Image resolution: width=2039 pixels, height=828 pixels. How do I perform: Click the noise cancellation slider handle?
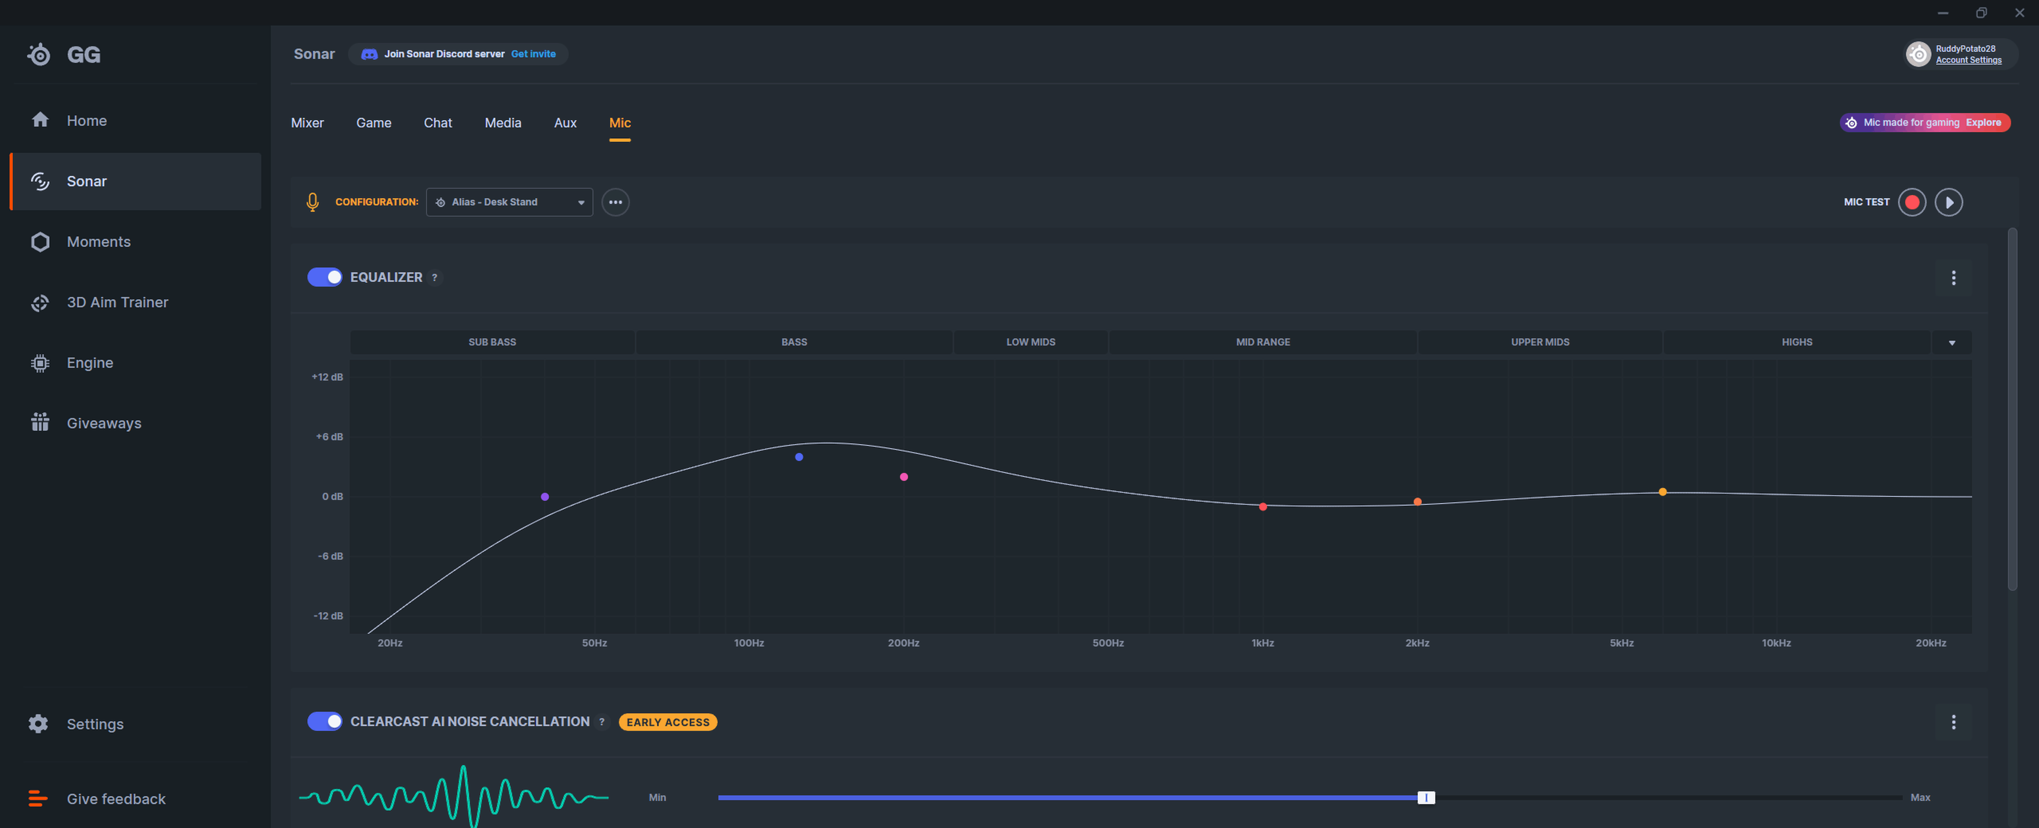click(1426, 798)
